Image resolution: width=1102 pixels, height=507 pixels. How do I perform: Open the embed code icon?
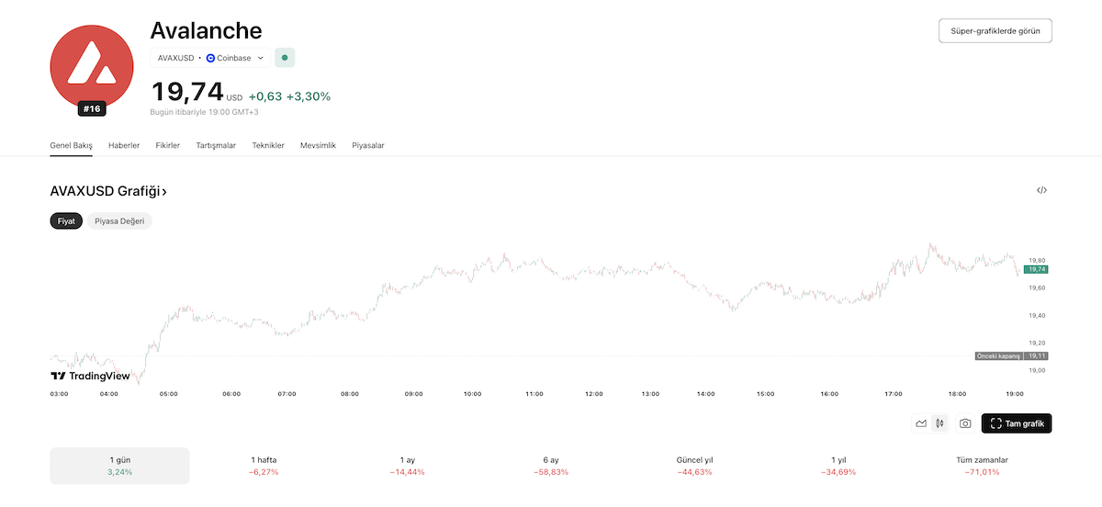(x=1041, y=190)
